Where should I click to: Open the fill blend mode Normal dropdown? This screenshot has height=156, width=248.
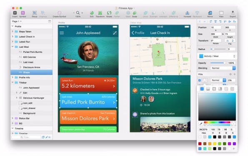pos(218,80)
